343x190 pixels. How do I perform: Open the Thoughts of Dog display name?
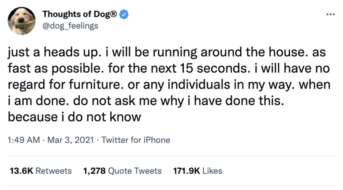pyautogui.click(x=75, y=14)
